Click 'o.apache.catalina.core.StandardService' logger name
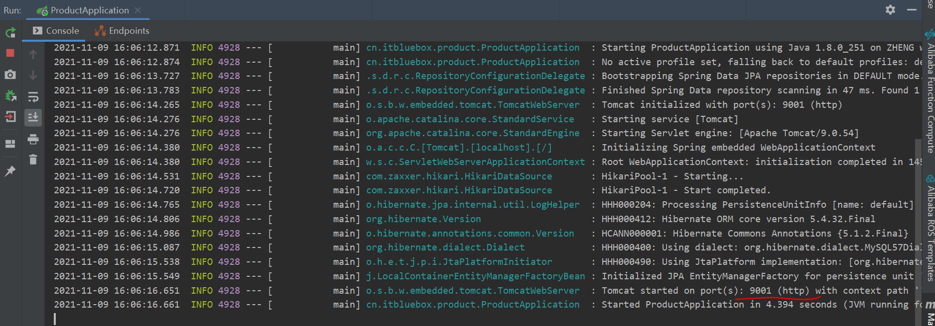 point(470,119)
